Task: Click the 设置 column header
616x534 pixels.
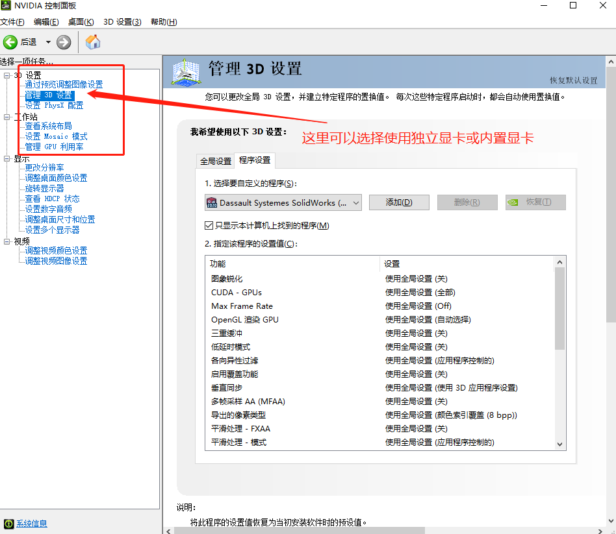Action: (x=467, y=263)
